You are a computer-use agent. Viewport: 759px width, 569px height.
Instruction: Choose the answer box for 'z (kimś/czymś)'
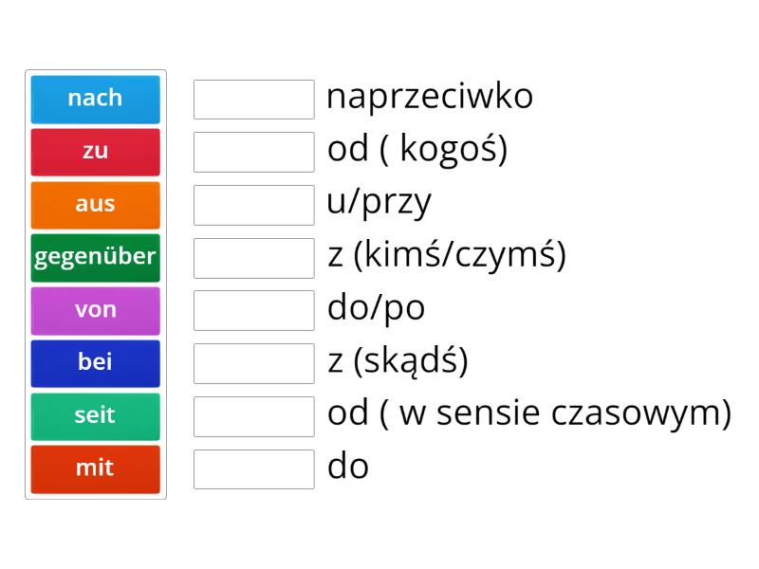coord(253,258)
